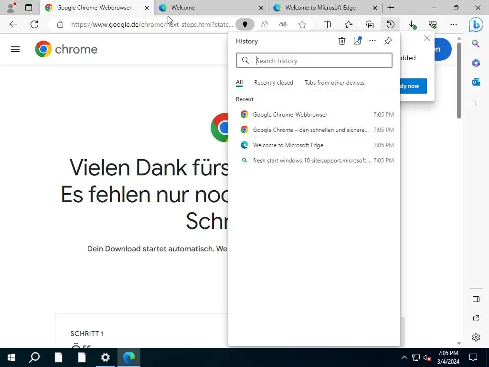Open the Outlook sidebar icon
The width and height of the screenshot is (489, 367).
pos(476,82)
